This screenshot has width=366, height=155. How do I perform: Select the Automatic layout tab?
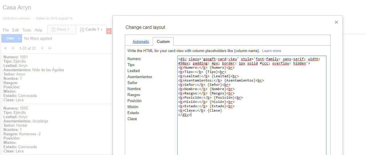141,41
